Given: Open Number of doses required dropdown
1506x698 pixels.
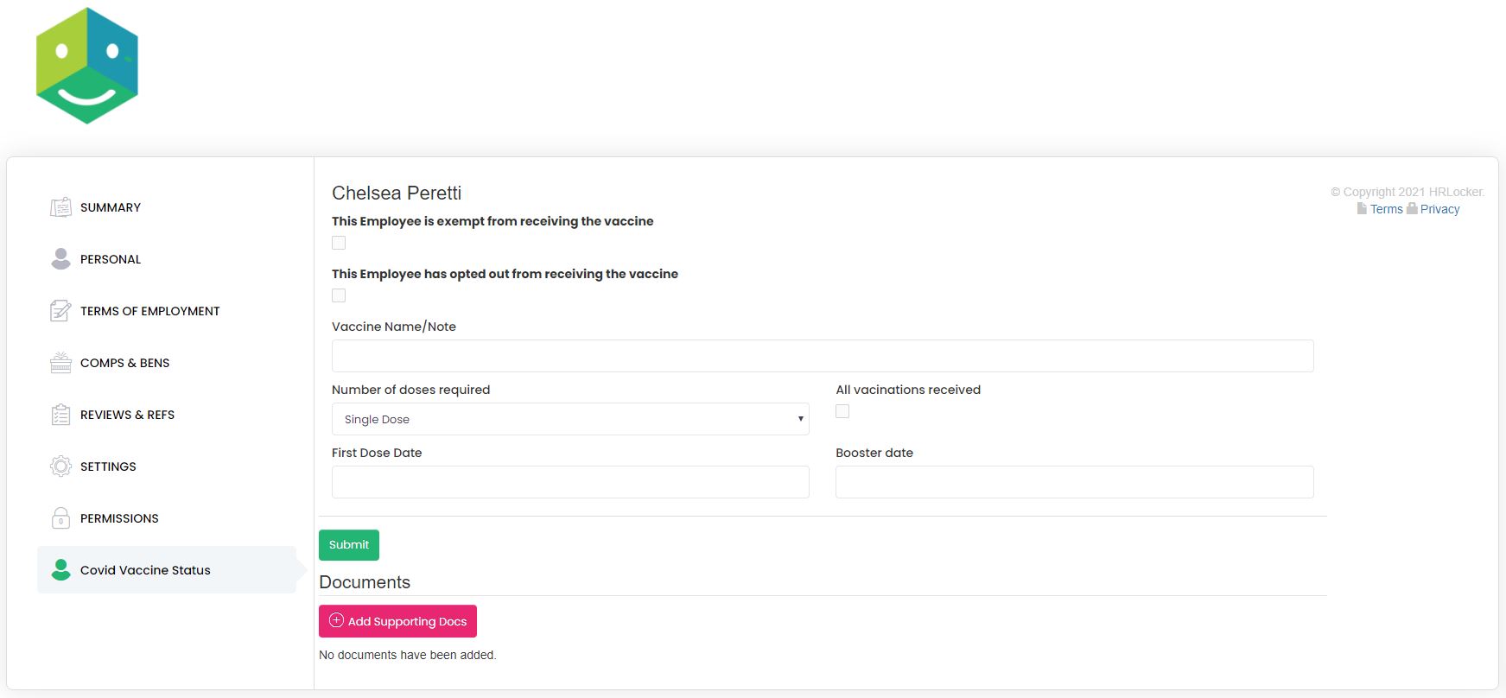Looking at the screenshot, I should point(570,419).
